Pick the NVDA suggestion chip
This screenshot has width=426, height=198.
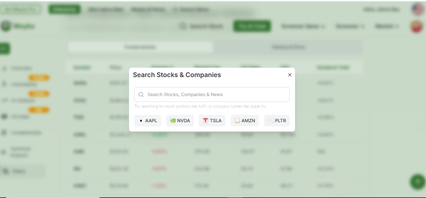point(180,121)
